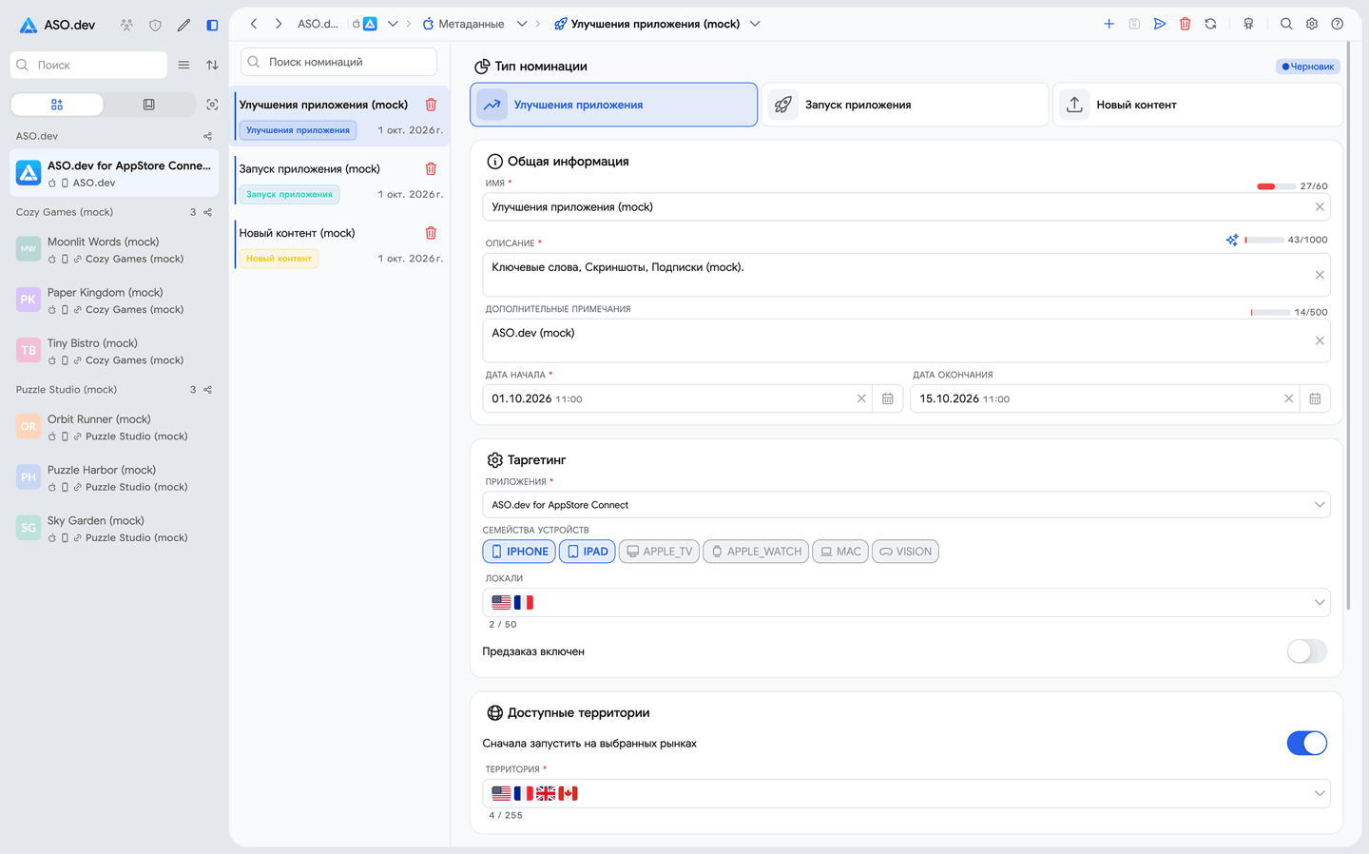Open calendar picker for the start date
Image resolution: width=1369 pixels, height=854 pixels.
(887, 398)
